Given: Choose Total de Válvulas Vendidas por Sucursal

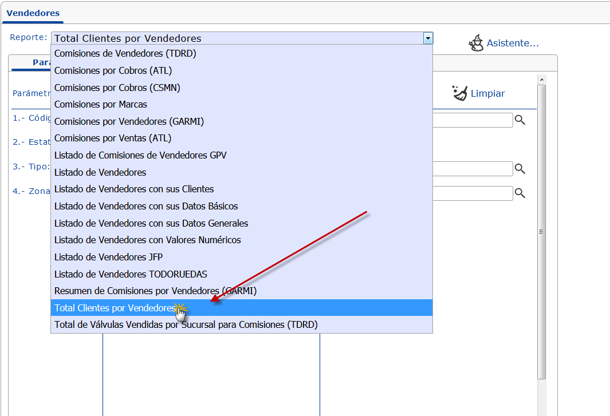Looking at the screenshot, I should tap(186, 324).
